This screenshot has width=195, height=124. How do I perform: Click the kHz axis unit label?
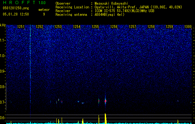[x=3, y=25]
